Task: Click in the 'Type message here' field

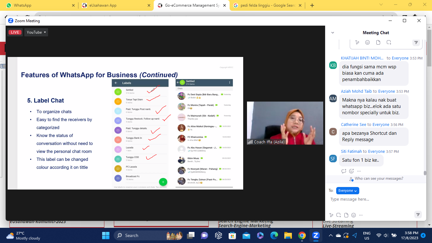Action: 373,199
